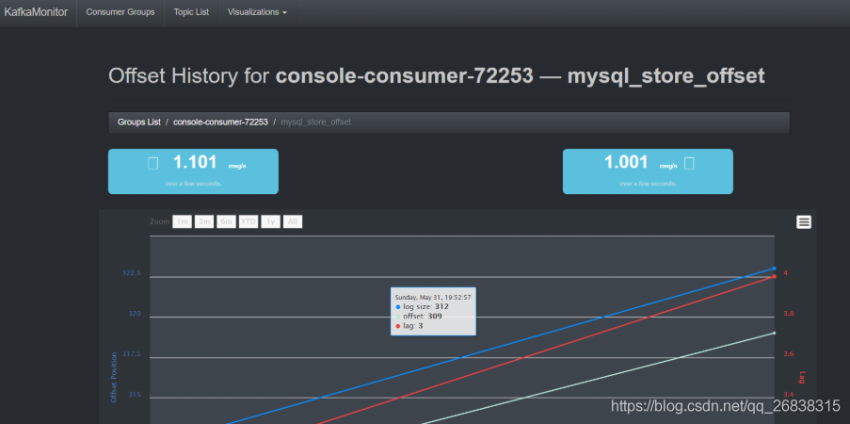This screenshot has width=850, height=424.
Task: Open the chart context menu hamburger icon
Action: pos(803,221)
